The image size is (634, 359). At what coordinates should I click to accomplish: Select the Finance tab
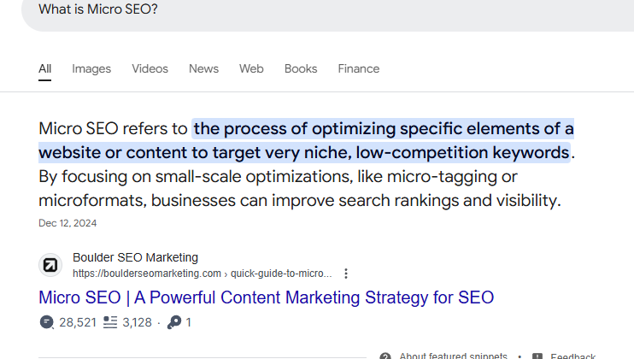click(359, 68)
